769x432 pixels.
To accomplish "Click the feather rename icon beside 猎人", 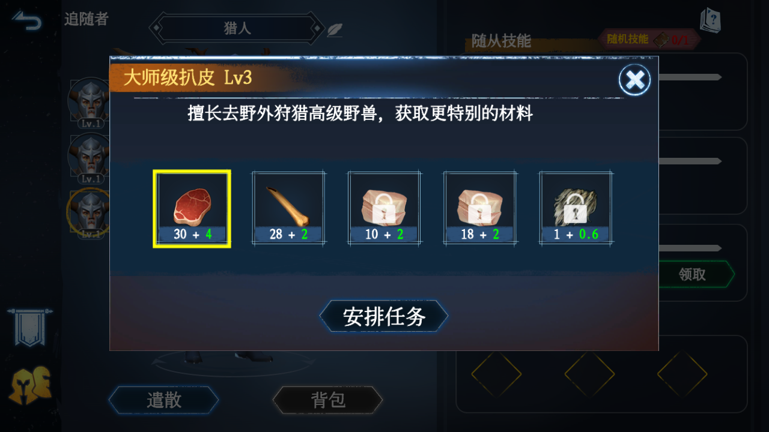I will (335, 29).
